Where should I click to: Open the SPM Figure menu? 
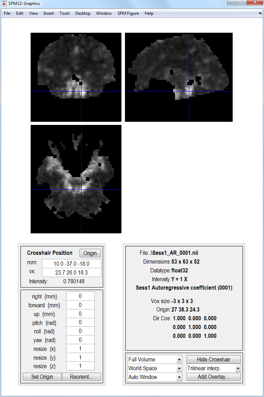click(x=128, y=13)
